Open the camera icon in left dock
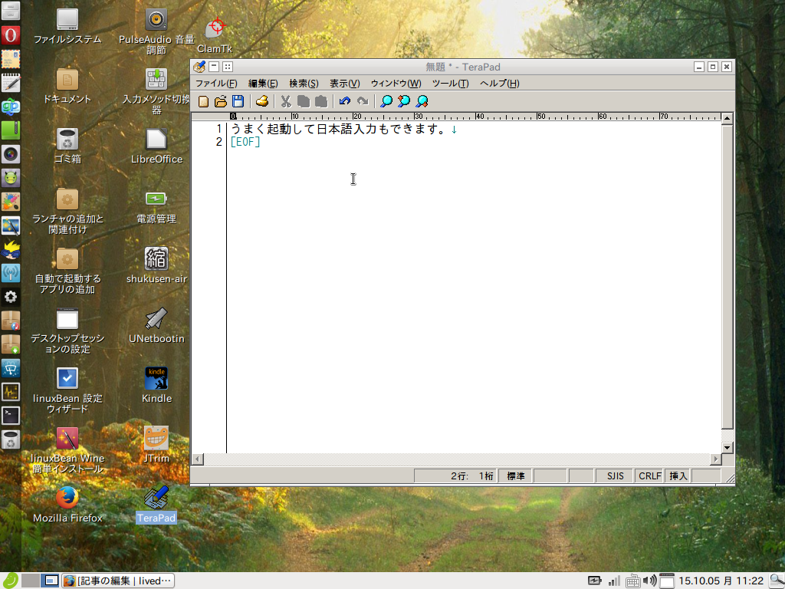The height and width of the screenshot is (589, 785). point(11,154)
